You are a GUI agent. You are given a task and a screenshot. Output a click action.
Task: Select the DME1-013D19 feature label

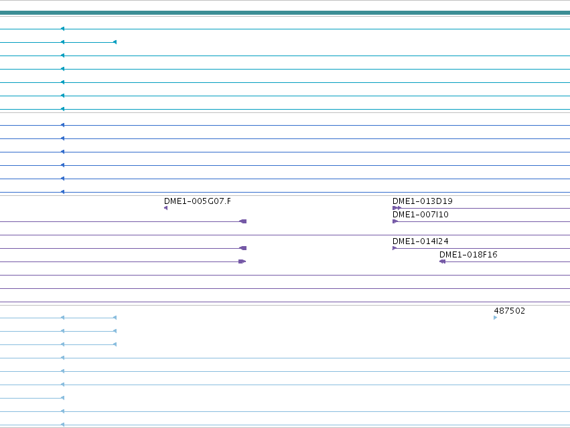point(423,201)
